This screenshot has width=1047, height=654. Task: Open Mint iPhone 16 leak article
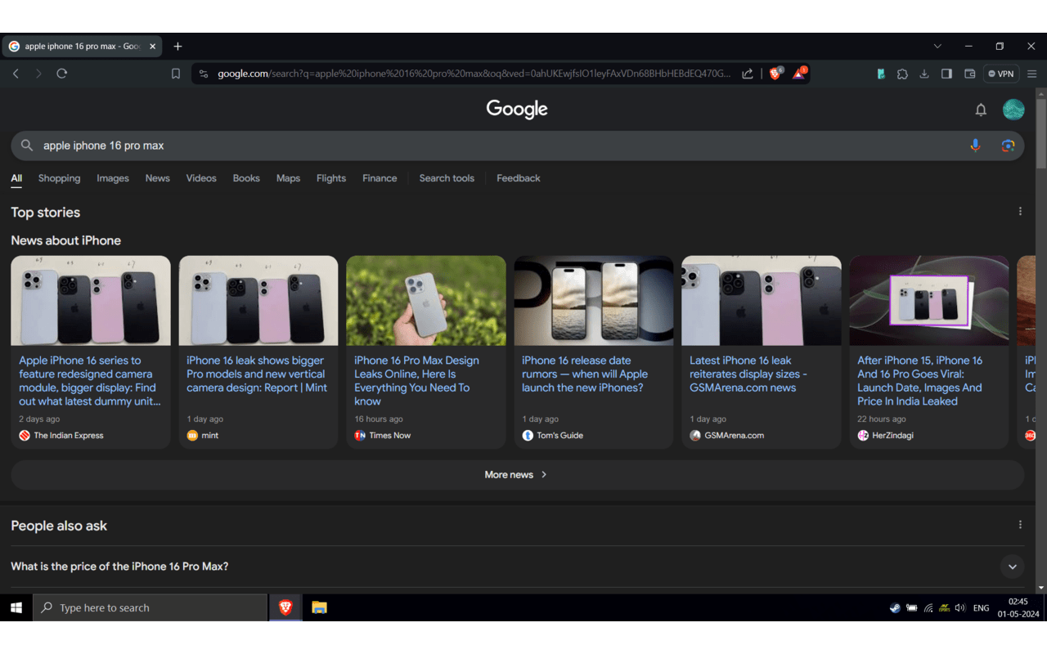(x=257, y=374)
